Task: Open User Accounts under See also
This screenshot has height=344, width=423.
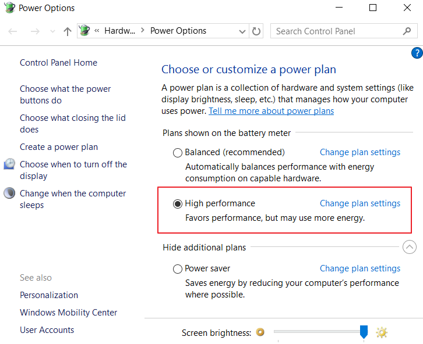Action: click(x=47, y=330)
